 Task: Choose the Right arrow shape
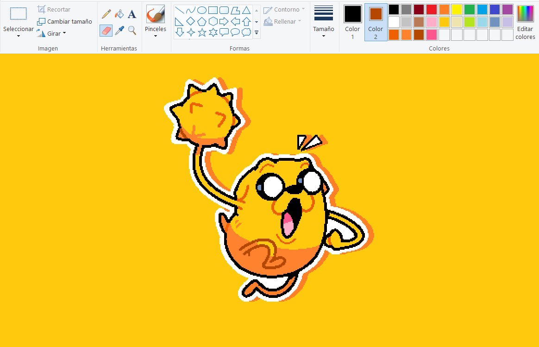point(224,22)
